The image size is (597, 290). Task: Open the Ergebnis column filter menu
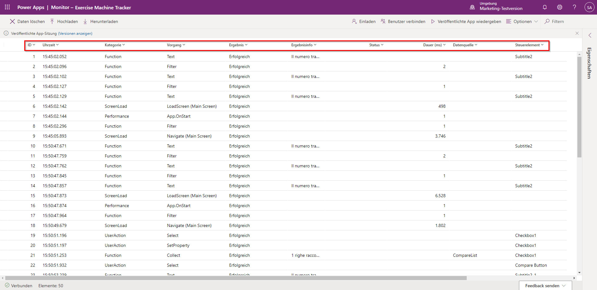tap(238, 45)
